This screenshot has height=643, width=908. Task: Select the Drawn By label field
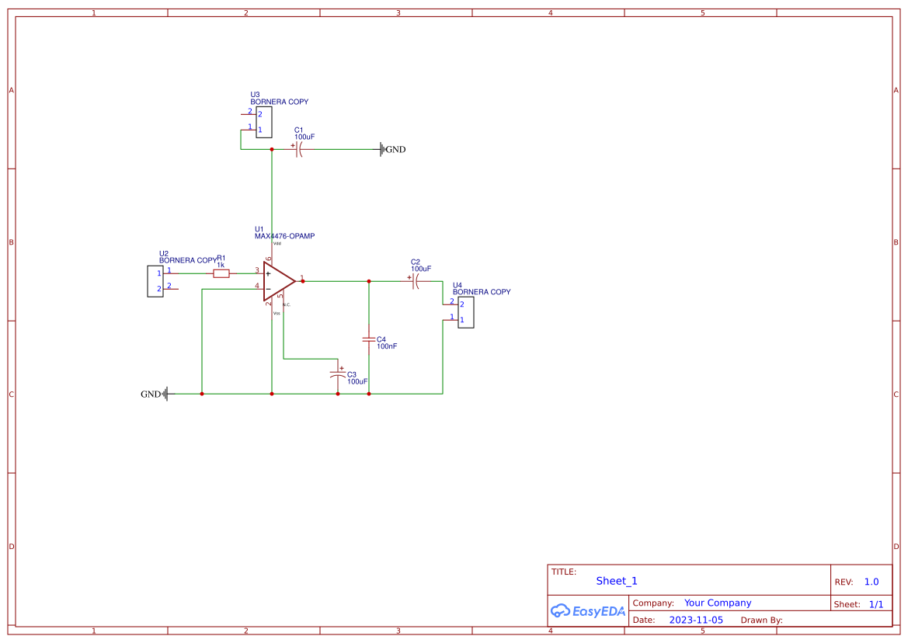pos(761,620)
